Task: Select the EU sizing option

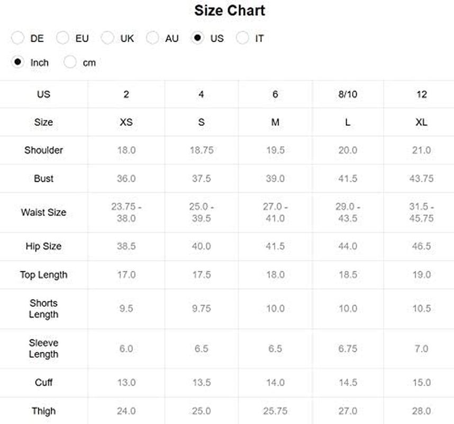Action: [x=62, y=38]
